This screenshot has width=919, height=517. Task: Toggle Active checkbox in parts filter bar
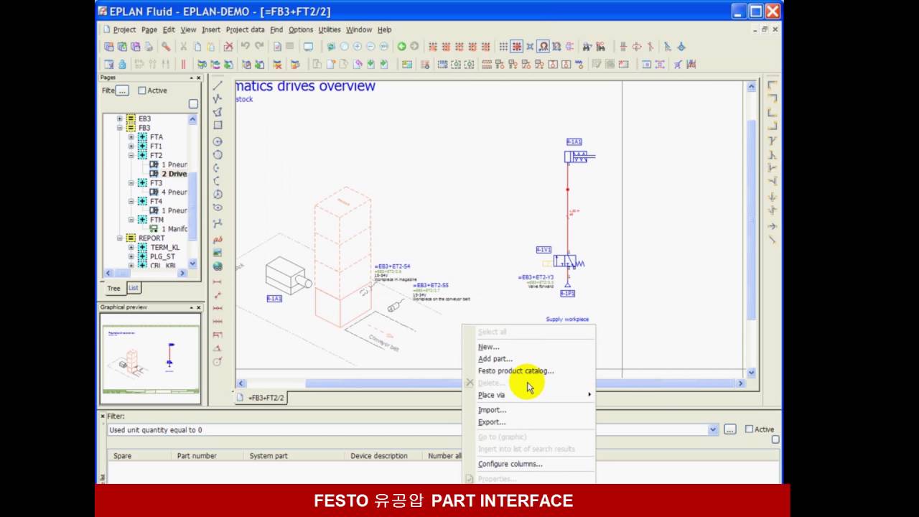point(749,429)
